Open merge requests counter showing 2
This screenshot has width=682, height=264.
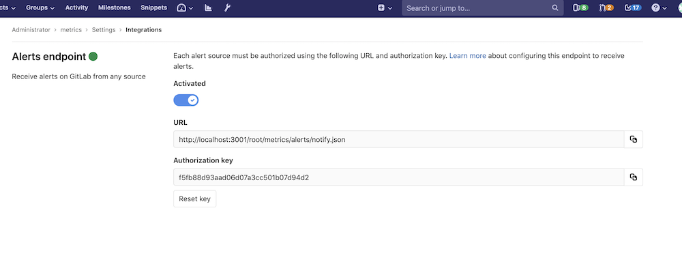click(x=606, y=8)
